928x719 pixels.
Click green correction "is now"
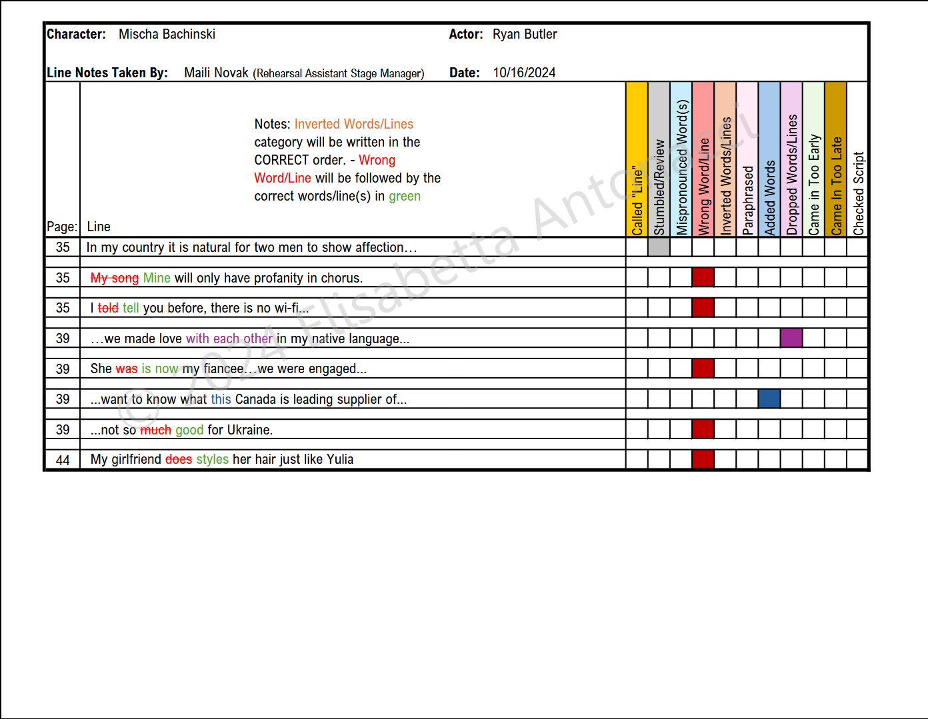[x=160, y=368]
